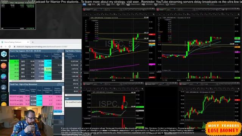Select the WarriorTrading Chatroom browser tab
The image size is (242, 136).
(x=15, y=42)
